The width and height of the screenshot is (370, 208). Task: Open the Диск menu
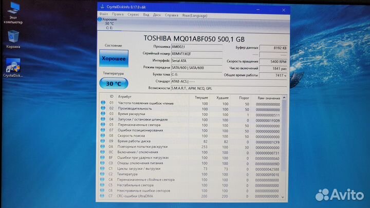point(157,15)
